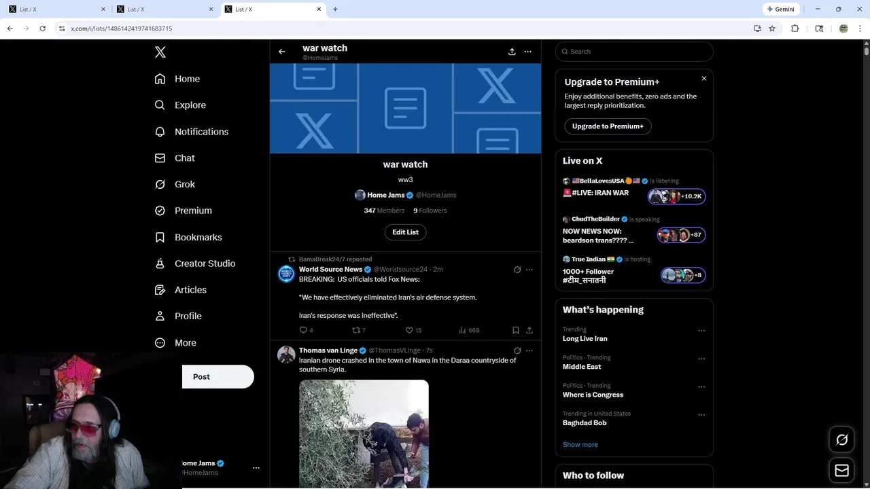Open Notifications from the sidebar
This screenshot has height=489, width=870.
tap(192, 132)
